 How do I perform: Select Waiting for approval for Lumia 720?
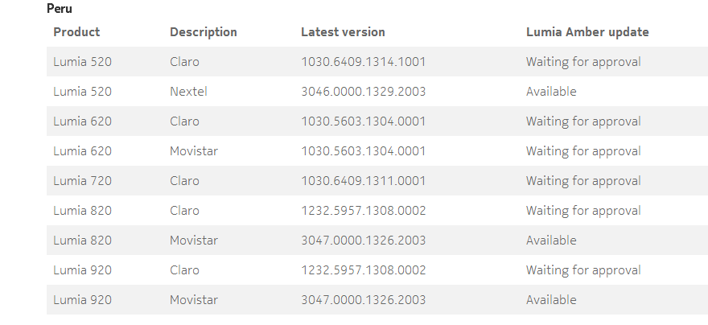click(583, 181)
